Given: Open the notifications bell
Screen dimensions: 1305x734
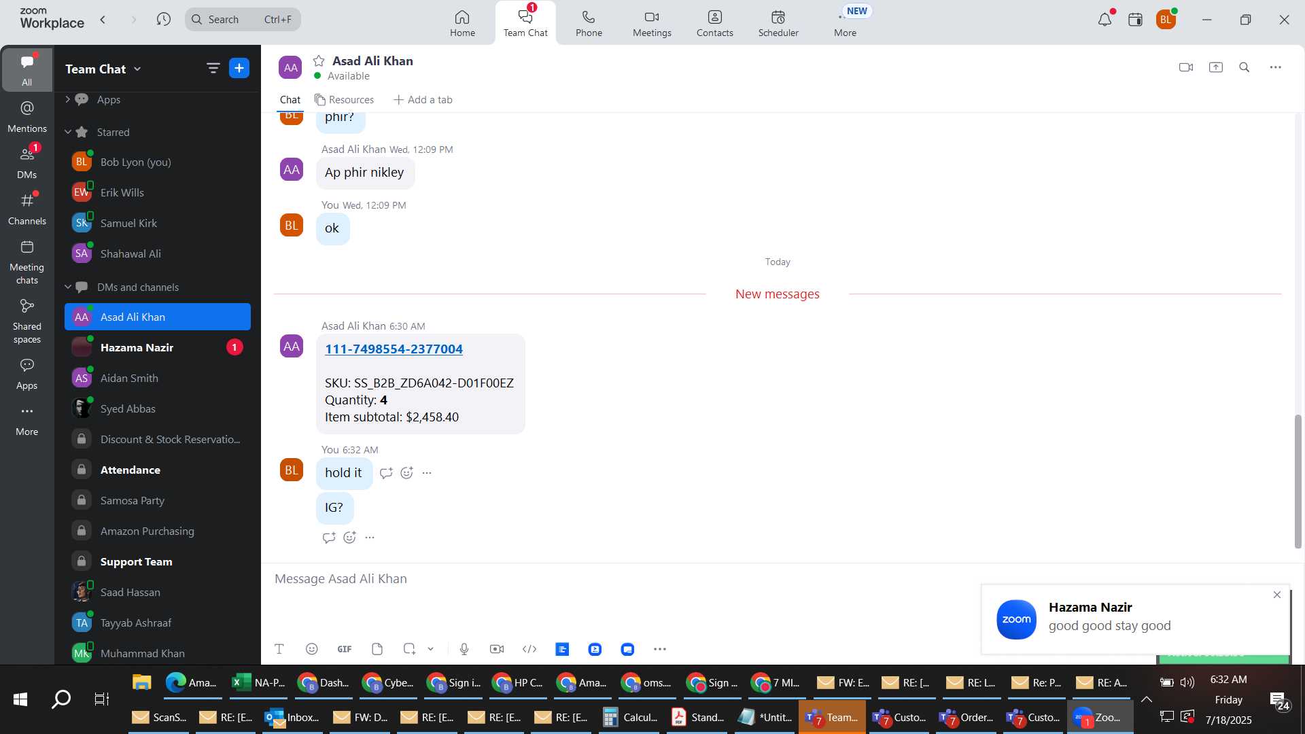Looking at the screenshot, I should pos(1105,19).
